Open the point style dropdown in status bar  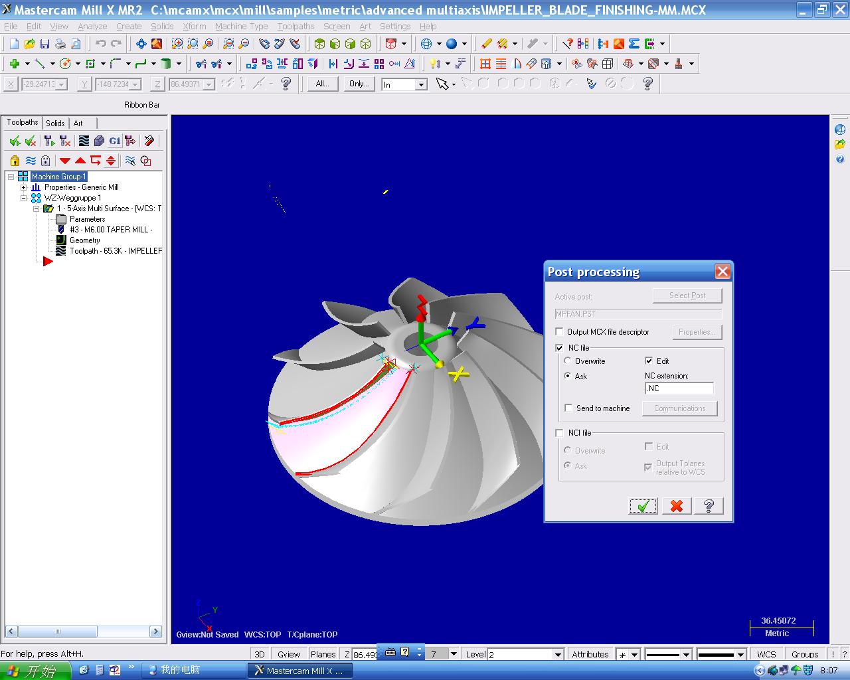634,654
